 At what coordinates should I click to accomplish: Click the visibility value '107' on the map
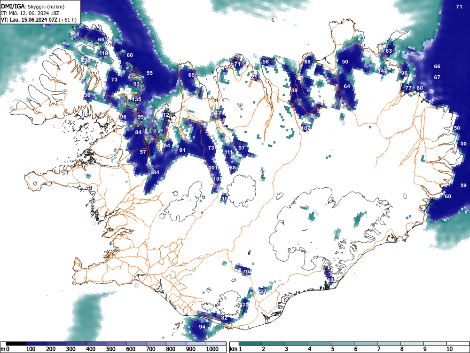305,128
